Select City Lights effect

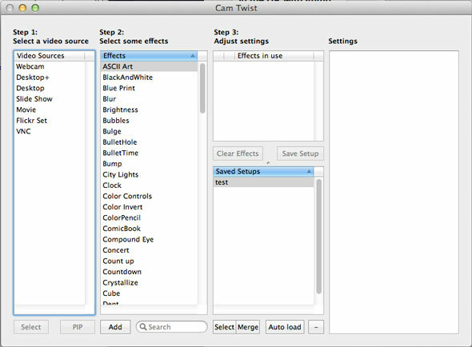tap(149, 174)
